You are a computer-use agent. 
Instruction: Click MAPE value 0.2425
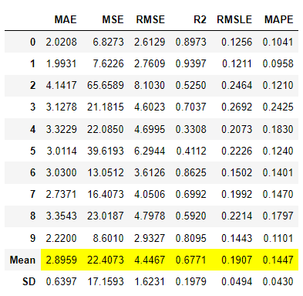click(x=278, y=107)
